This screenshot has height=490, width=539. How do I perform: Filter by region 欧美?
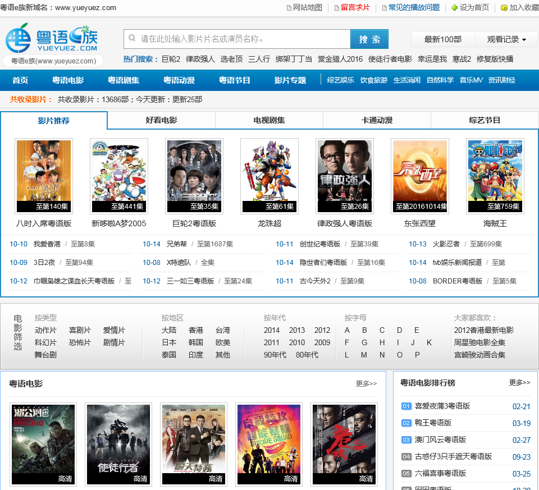(x=223, y=343)
